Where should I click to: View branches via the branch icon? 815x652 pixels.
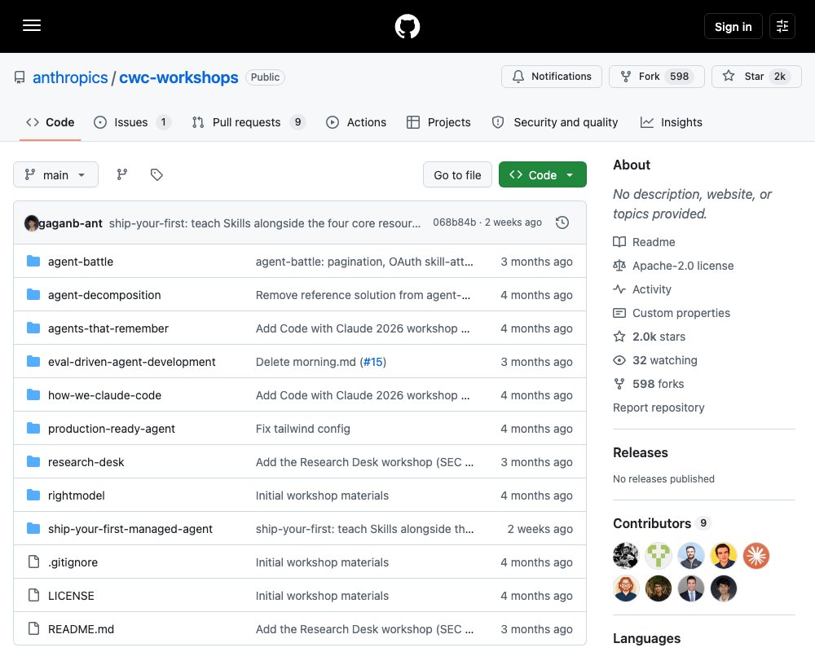122,174
